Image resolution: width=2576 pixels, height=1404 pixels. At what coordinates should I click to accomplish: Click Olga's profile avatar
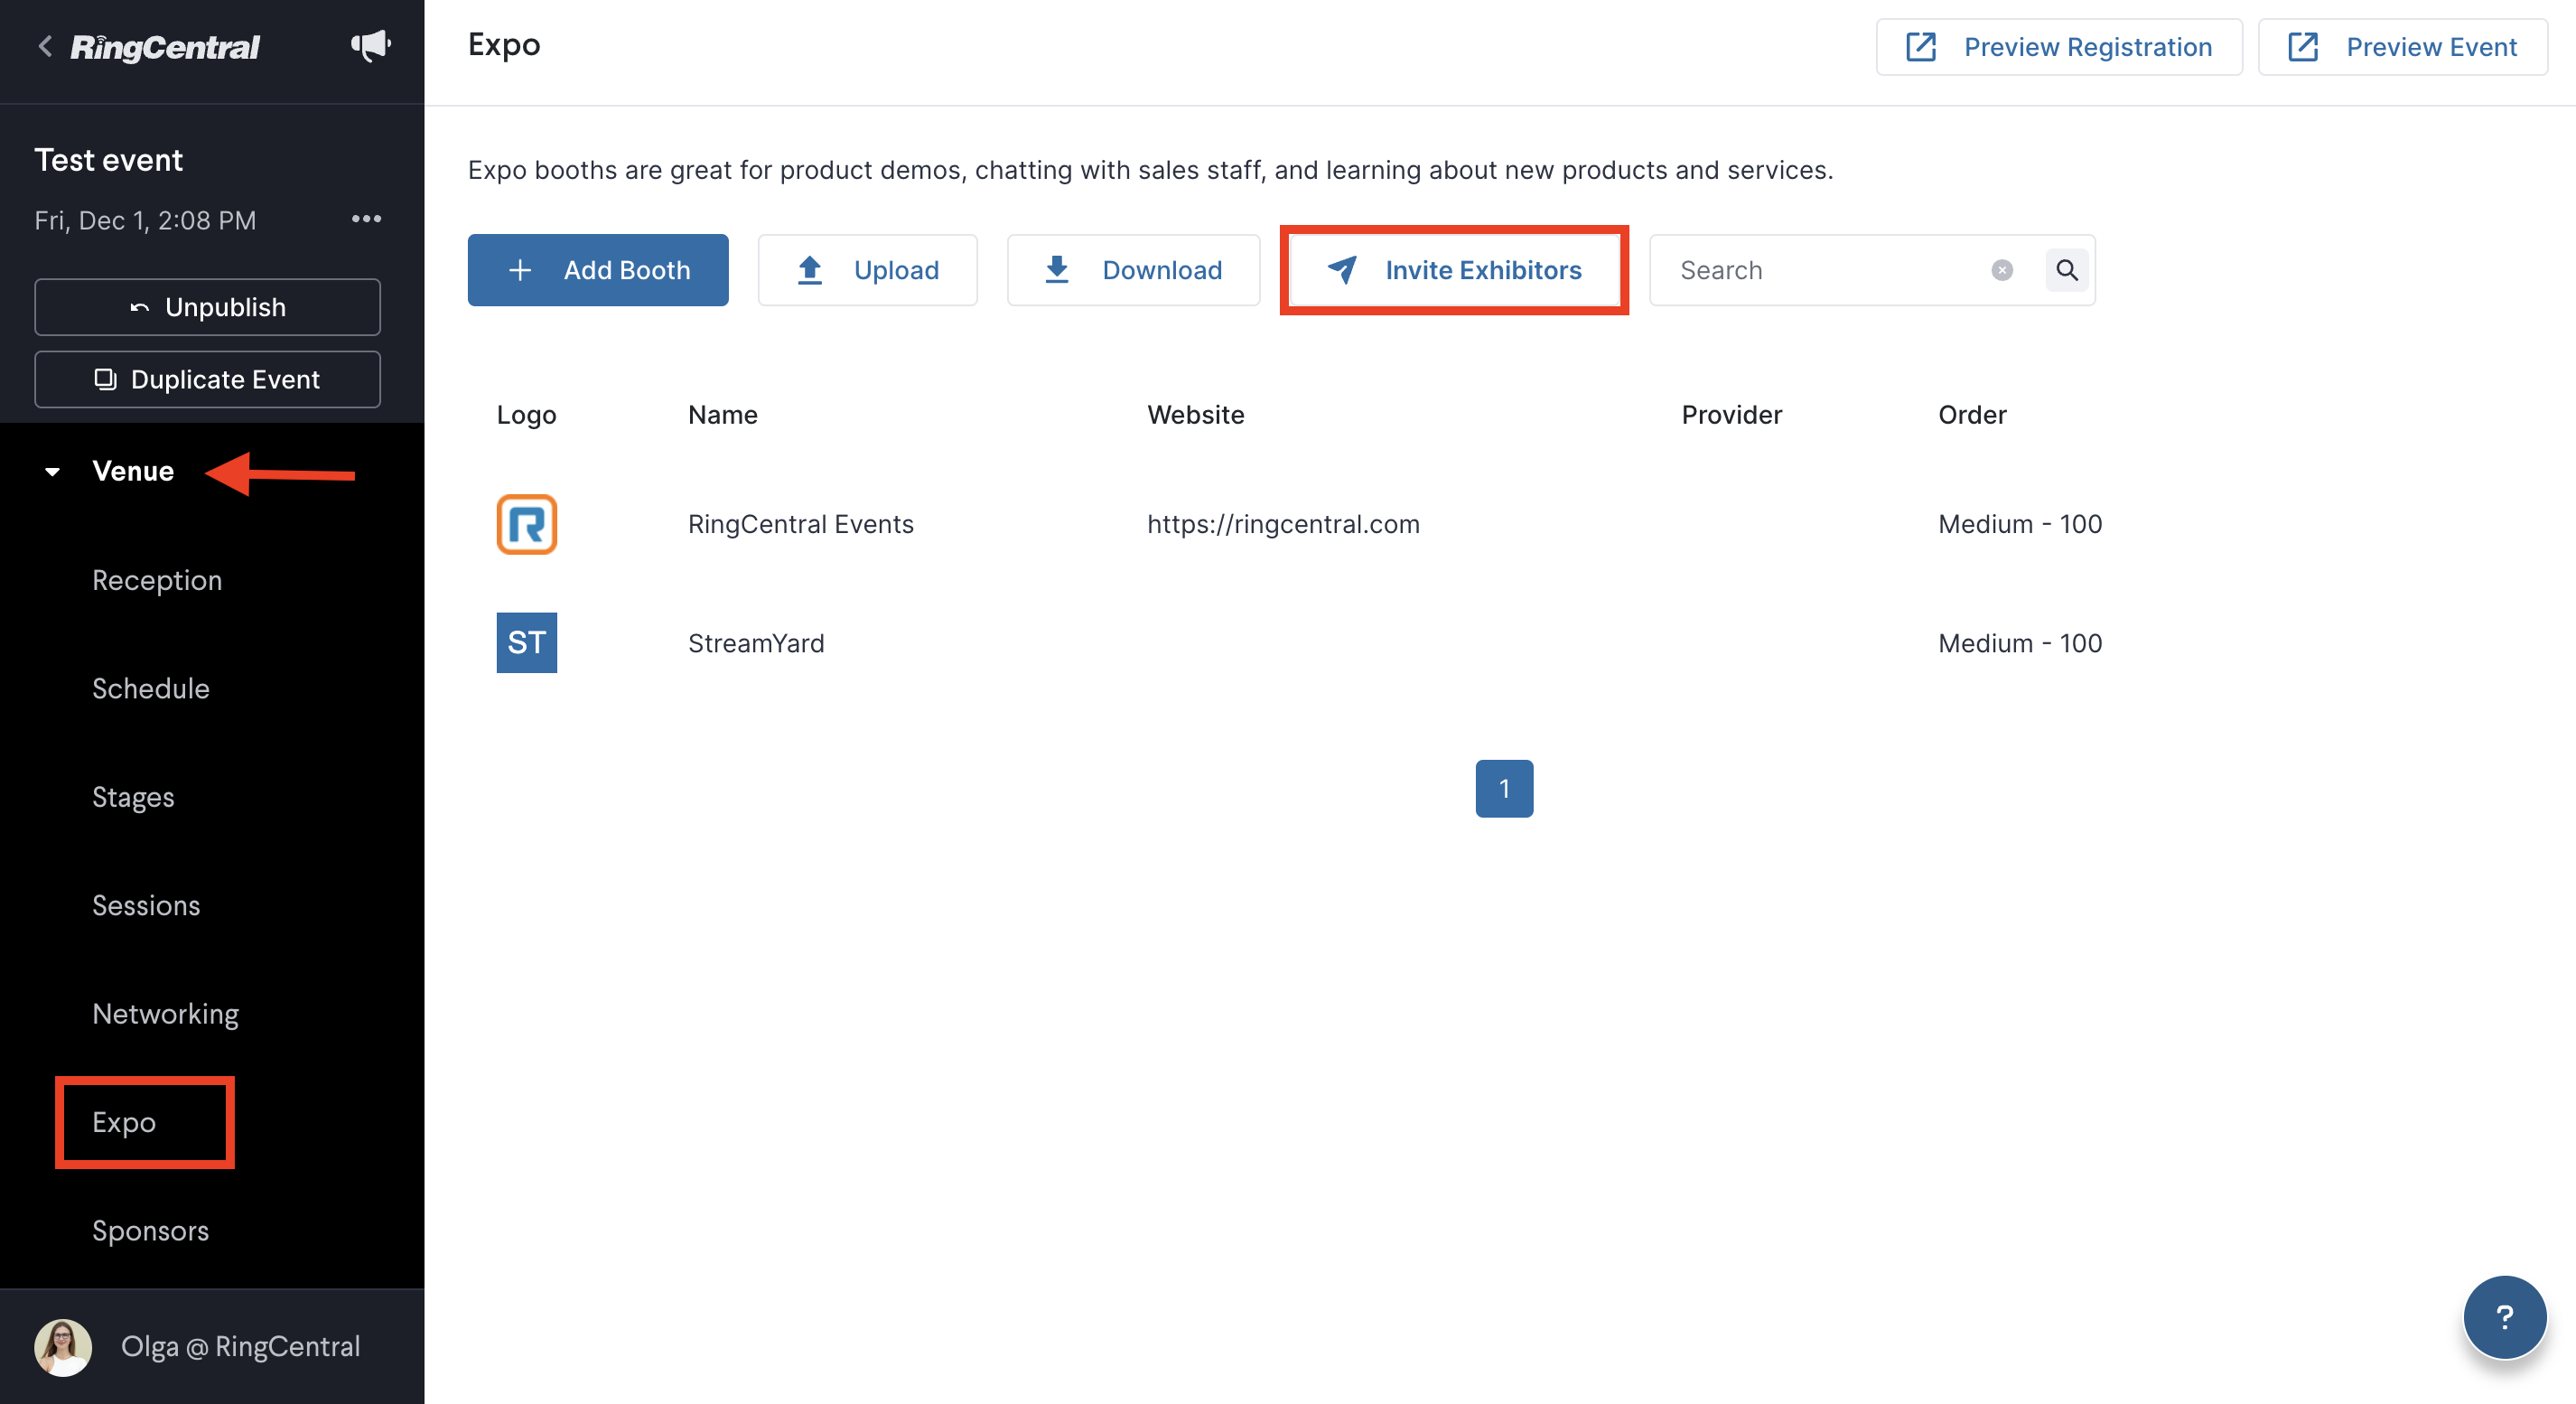click(x=63, y=1346)
